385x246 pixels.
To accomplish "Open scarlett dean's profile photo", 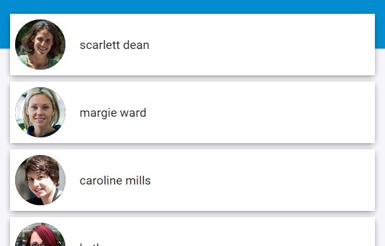I will 40,45.
